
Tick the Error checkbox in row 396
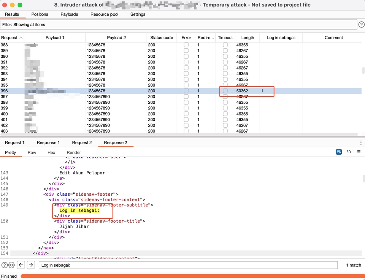click(186, 91)
